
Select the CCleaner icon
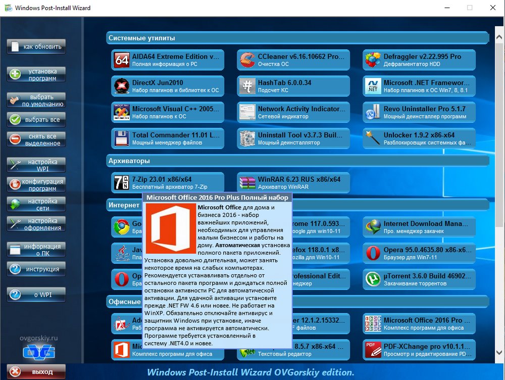tap(247, 60)
